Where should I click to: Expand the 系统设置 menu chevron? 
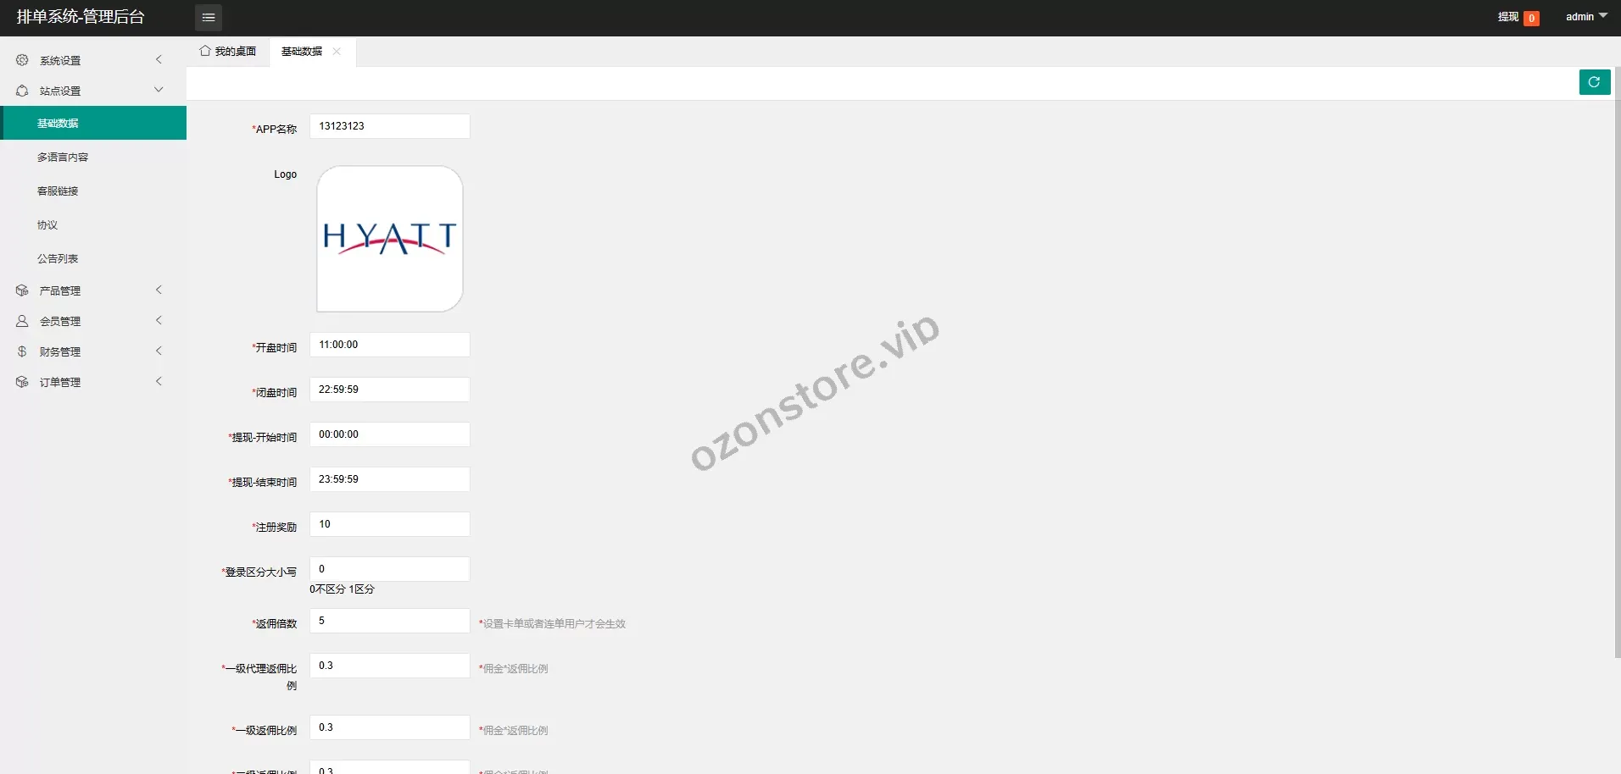[159, 59]
